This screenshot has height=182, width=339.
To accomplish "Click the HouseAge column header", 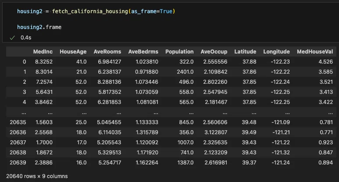I will [73, 52].
